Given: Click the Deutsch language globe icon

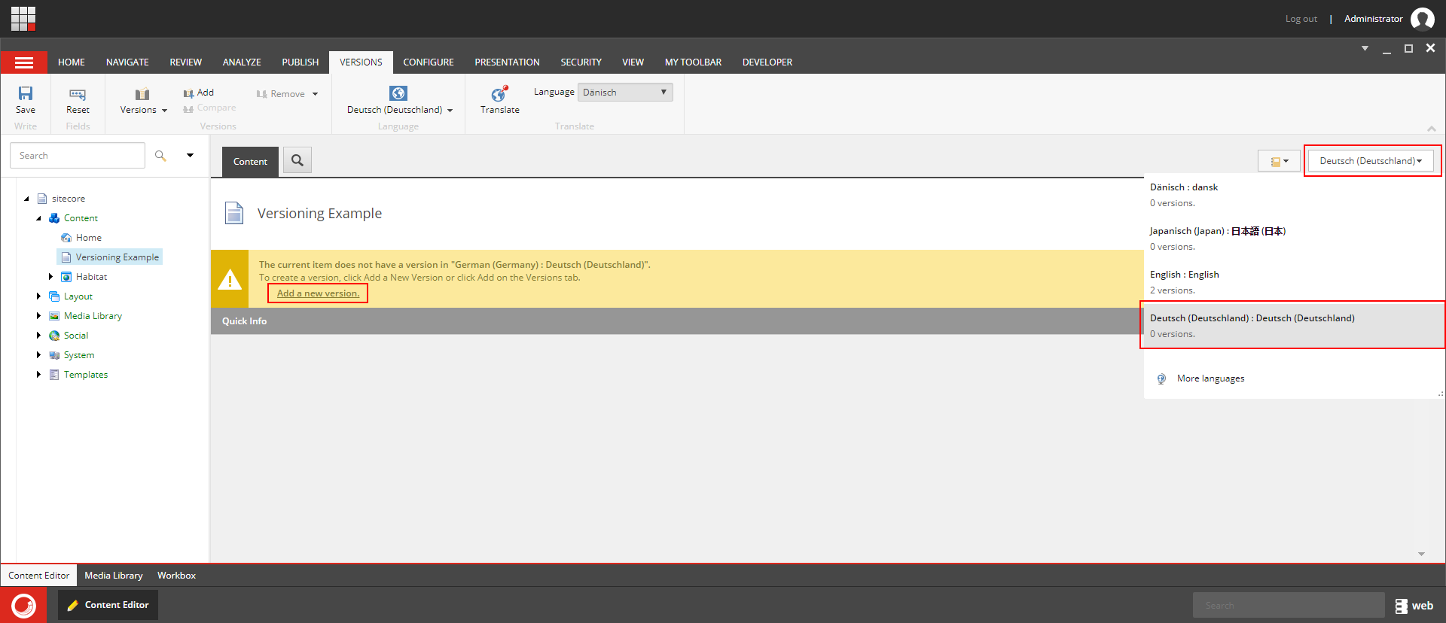Looking at the screenshot, I should 398,93.
